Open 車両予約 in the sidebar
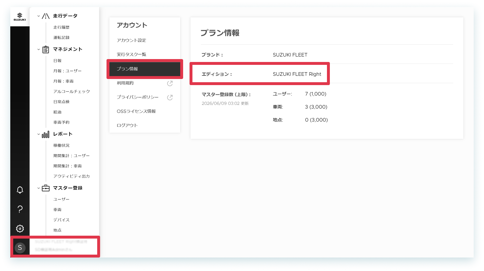The height and width of the screenshot is (271, 484). (x=61, y=122)
